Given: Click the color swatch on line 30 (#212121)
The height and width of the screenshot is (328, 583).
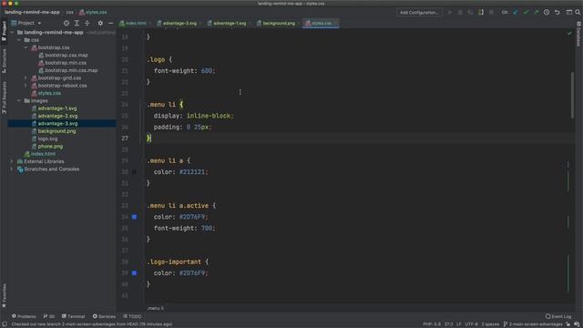Looking at the screenshot, I should [134, 172].
